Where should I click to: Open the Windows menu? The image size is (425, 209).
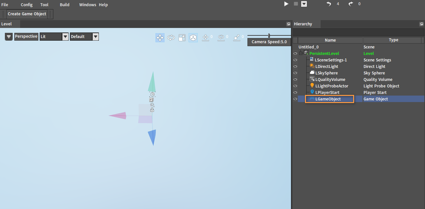(x=88, y=5)
